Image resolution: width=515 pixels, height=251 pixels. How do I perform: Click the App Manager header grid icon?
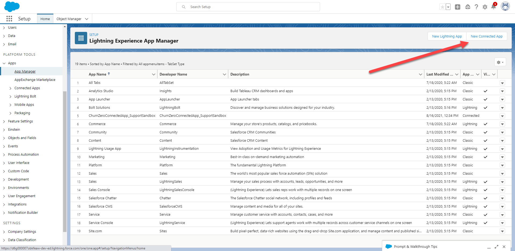point(81,38)
